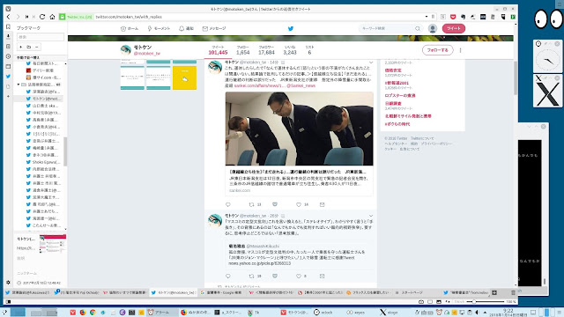Open the History clock panel icon
Screen dimensions: 564x317
[8, 56]
